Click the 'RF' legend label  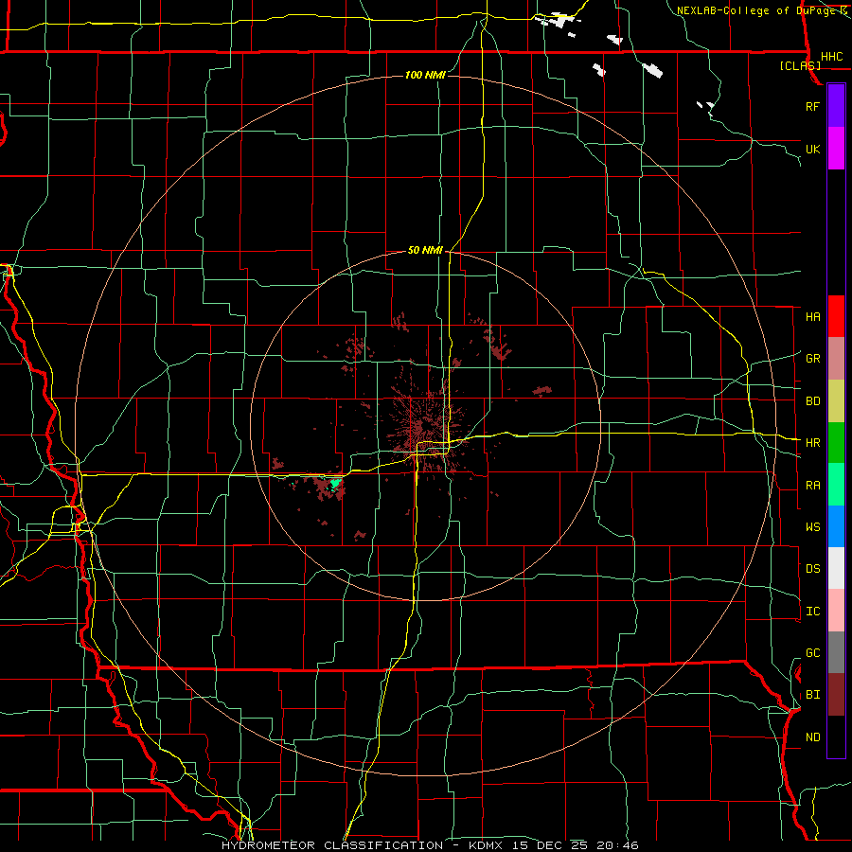coord(812,106)
